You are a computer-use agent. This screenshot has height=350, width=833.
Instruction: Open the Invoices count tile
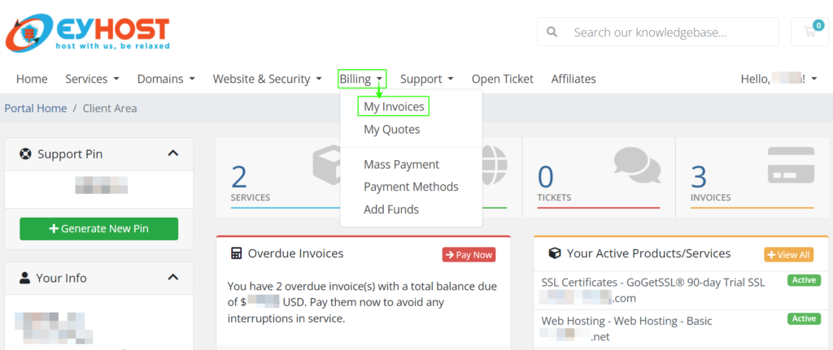pos(752,178)
